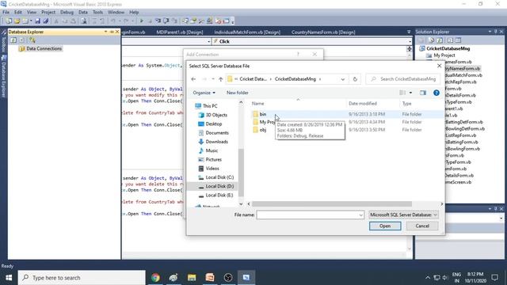
Task: Select Local Disk (C:) in navigation pane
Action: point(219,177)
